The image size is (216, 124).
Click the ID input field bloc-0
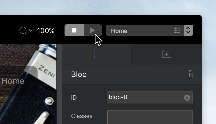pos(150,97)
